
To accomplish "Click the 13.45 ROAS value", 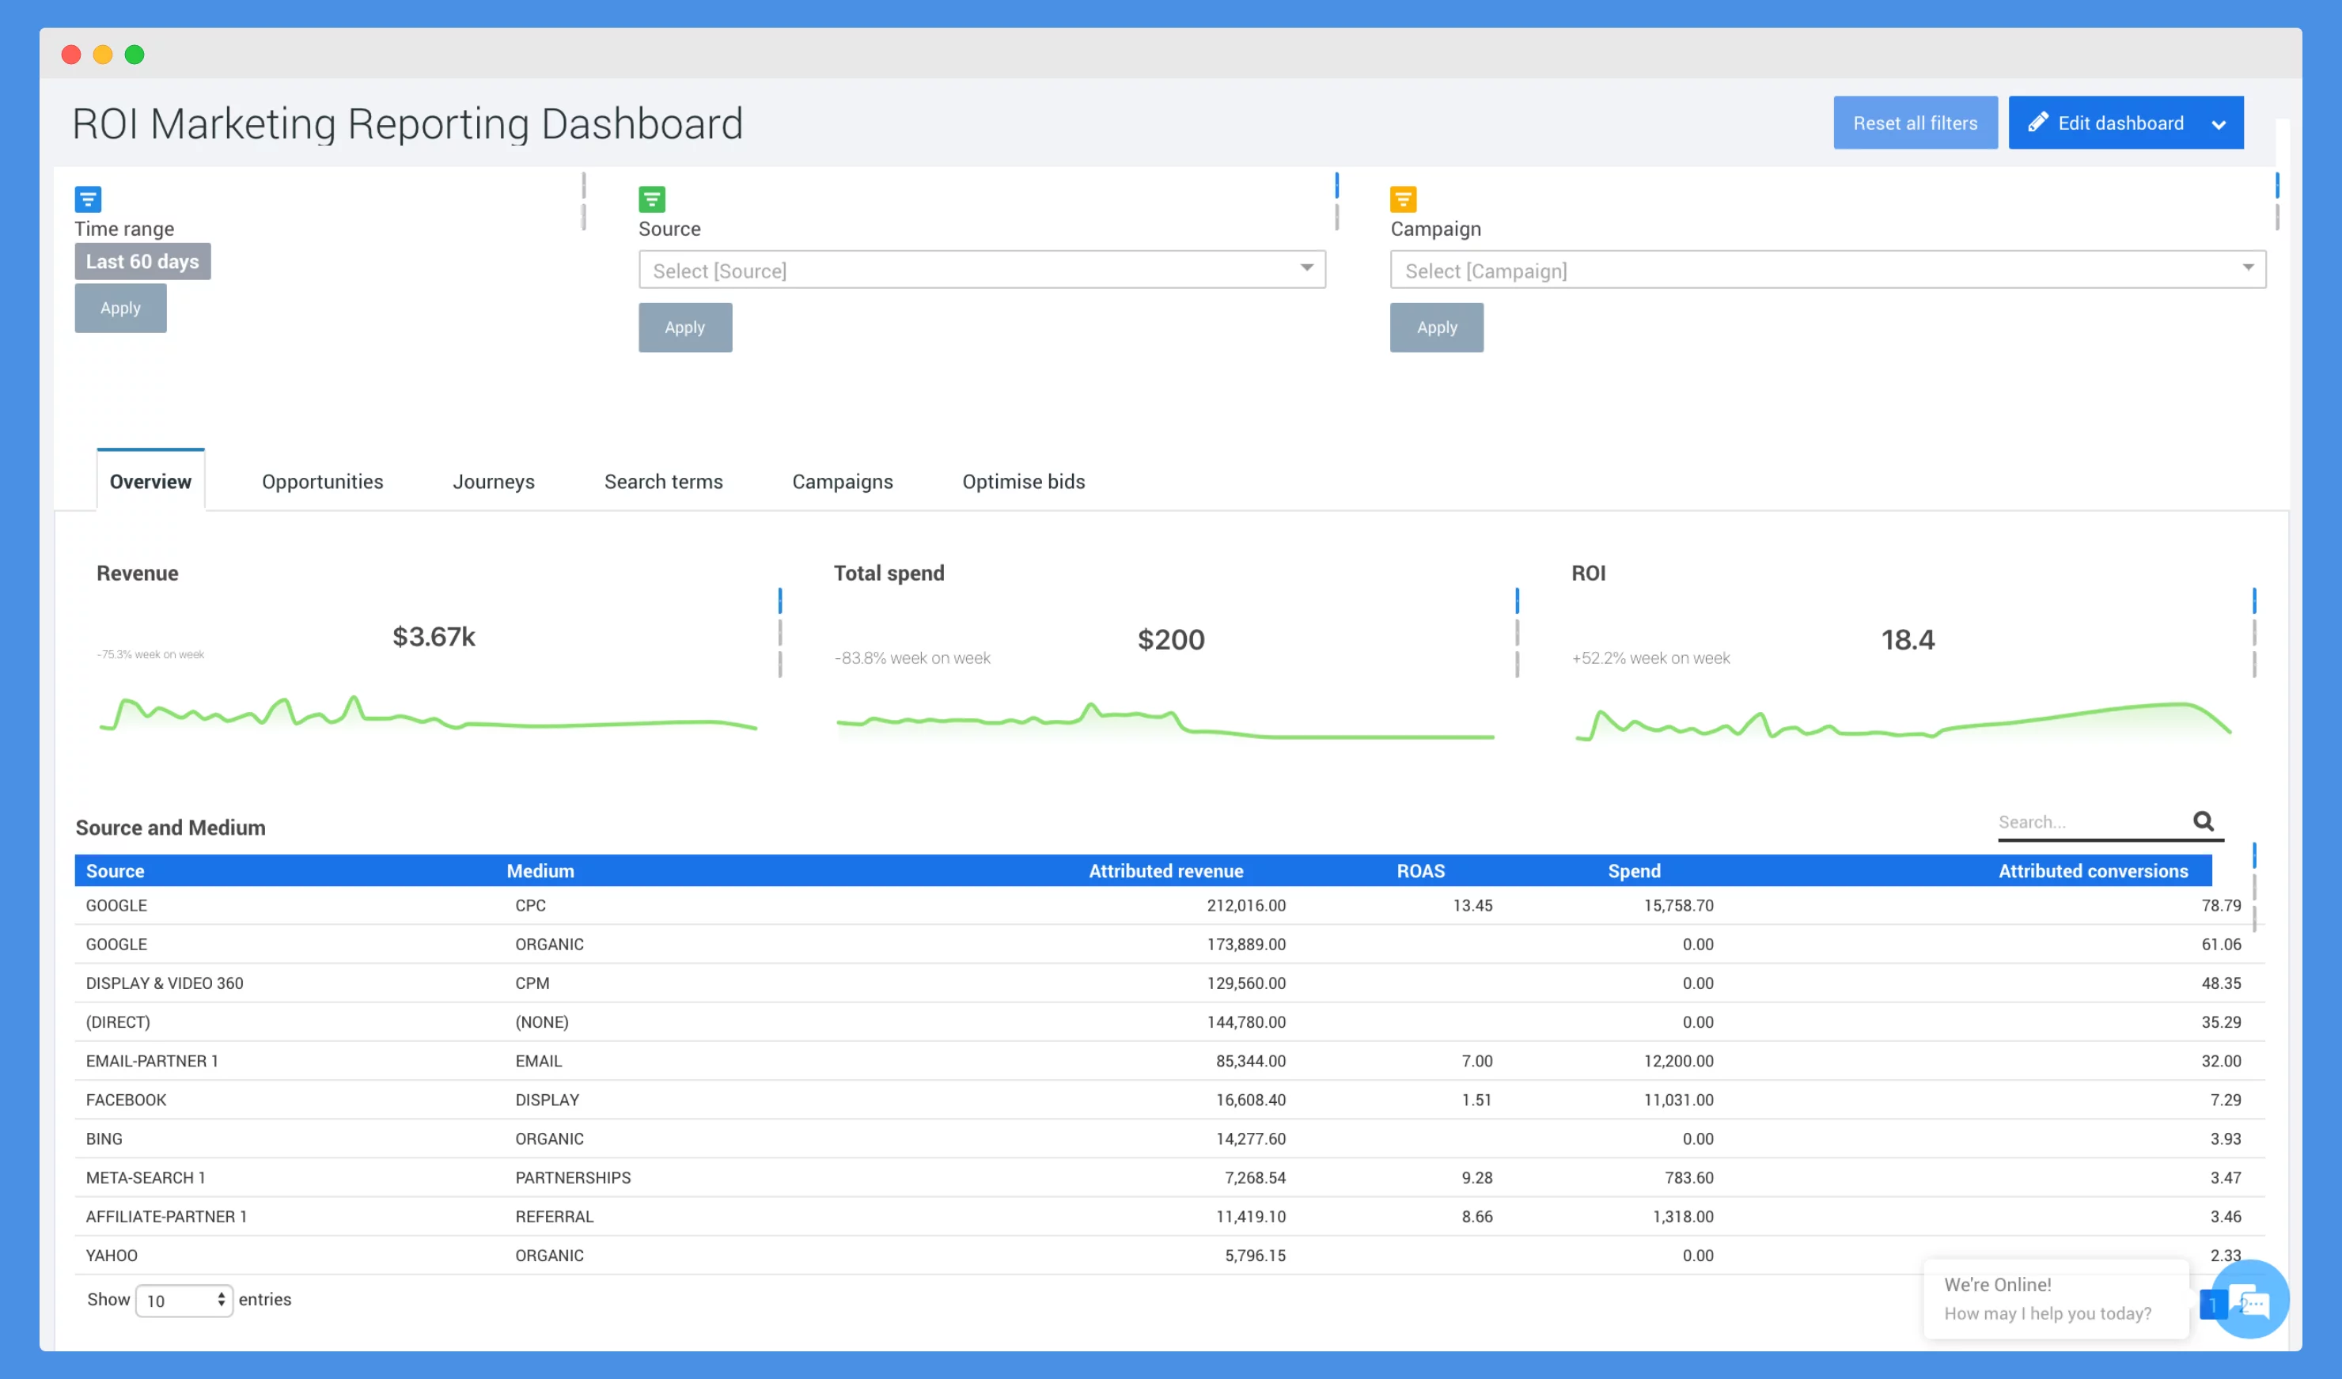I will point(1473,906).
